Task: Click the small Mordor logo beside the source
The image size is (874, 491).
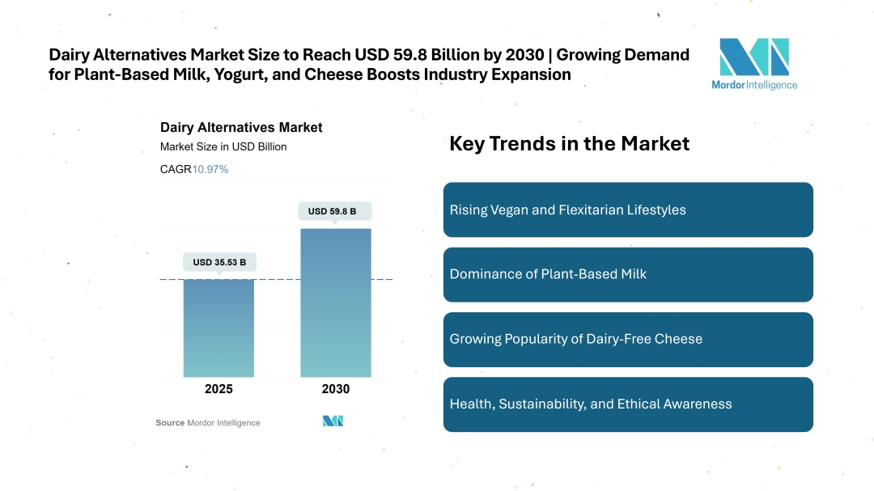Action: 333,421
